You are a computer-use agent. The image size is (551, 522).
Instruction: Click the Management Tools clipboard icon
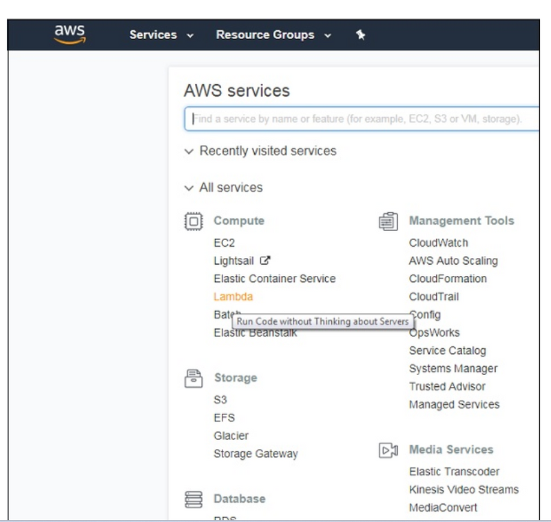(388, 221)
